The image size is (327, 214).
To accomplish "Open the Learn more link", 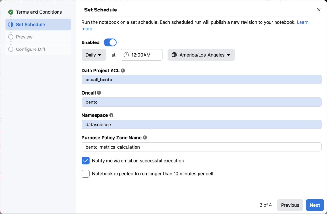I will pos(302,22).
